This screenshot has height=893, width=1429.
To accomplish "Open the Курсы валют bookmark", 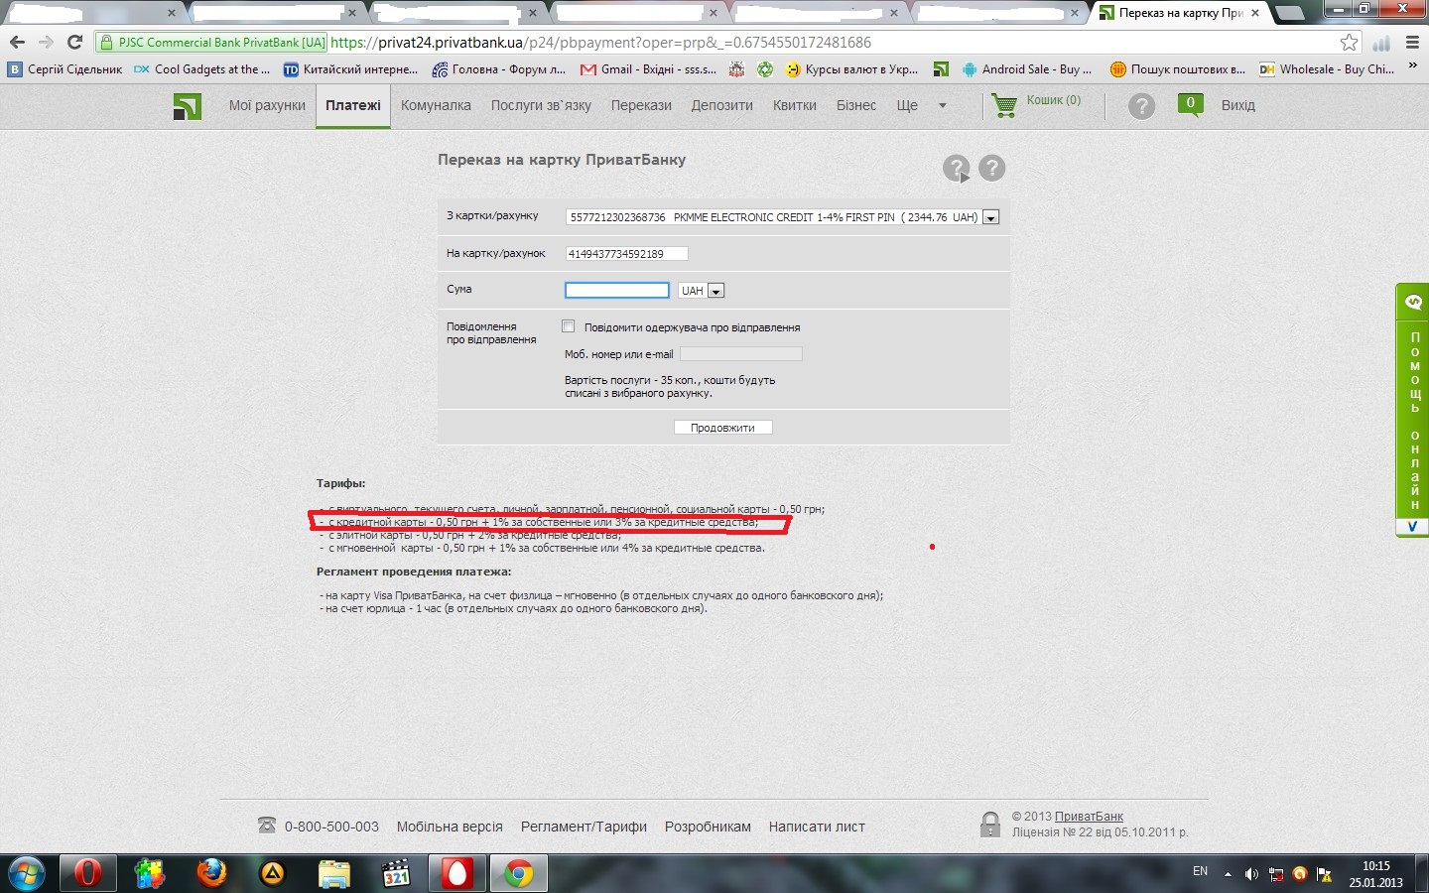I will [851, 69].
